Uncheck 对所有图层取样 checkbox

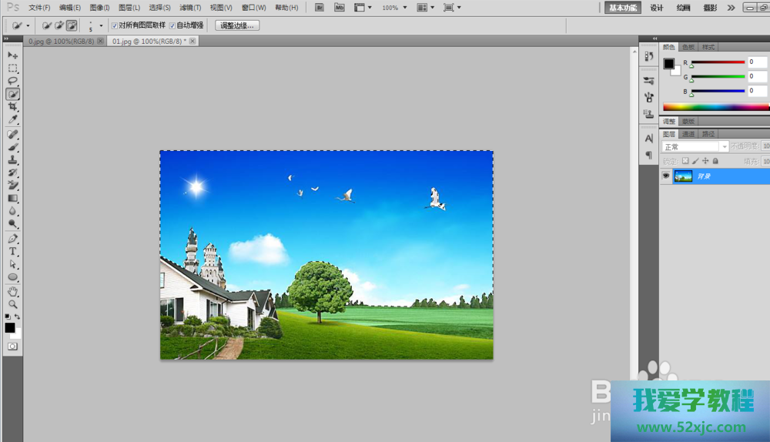[x=114, y=25]
